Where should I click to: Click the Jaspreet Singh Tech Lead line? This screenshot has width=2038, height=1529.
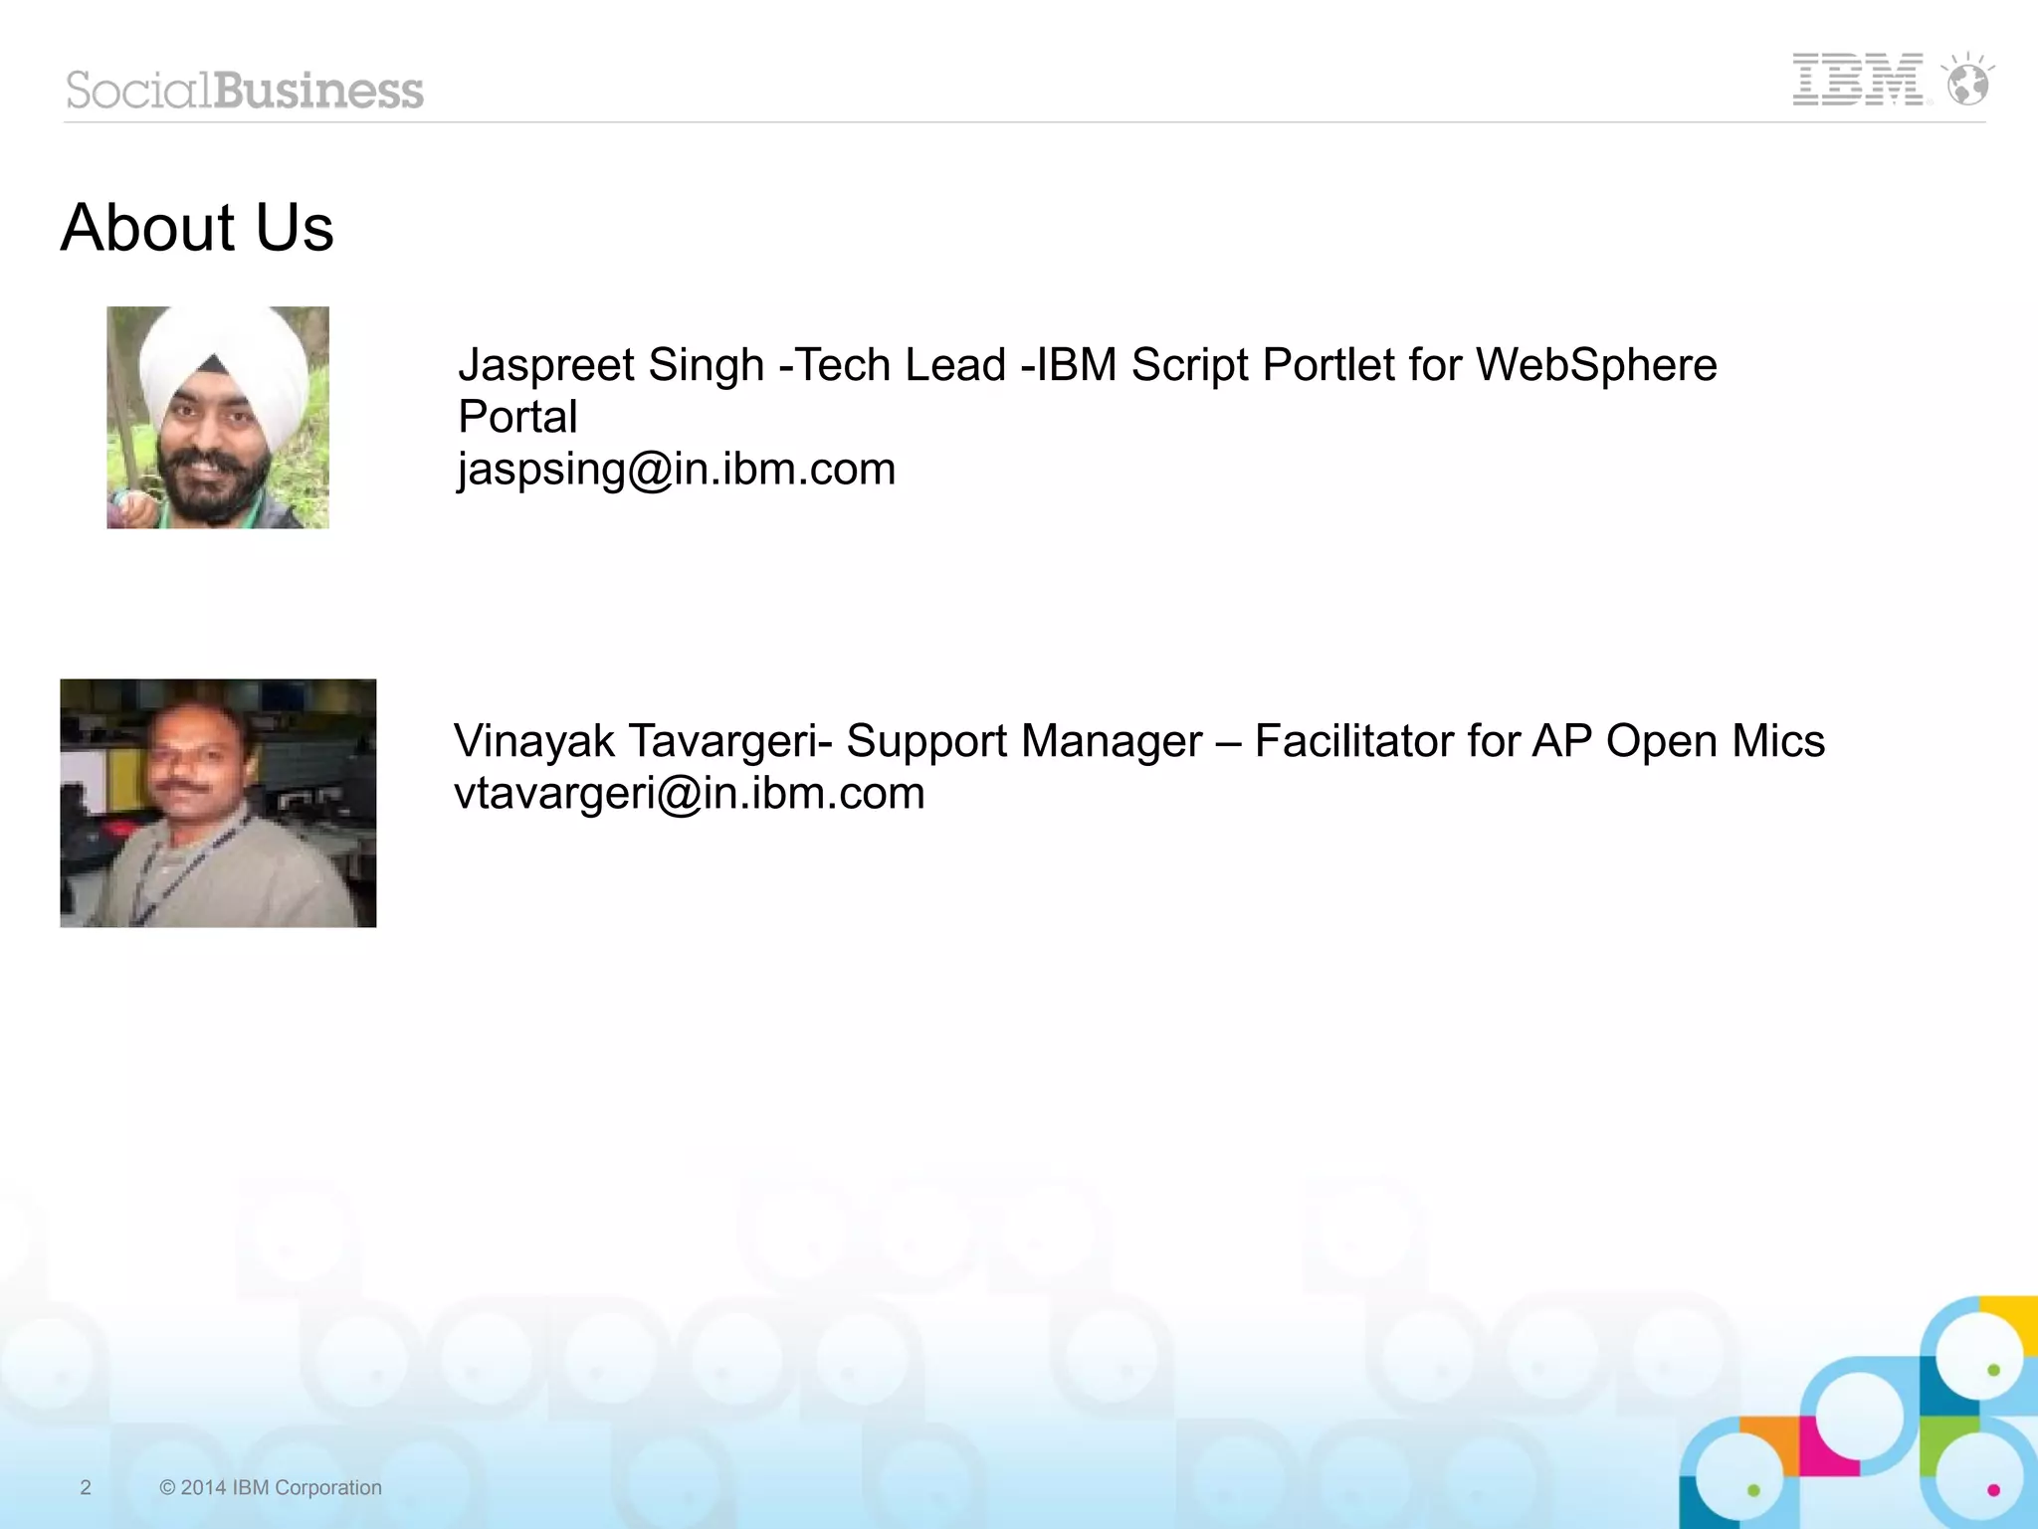pos(1088,365)
